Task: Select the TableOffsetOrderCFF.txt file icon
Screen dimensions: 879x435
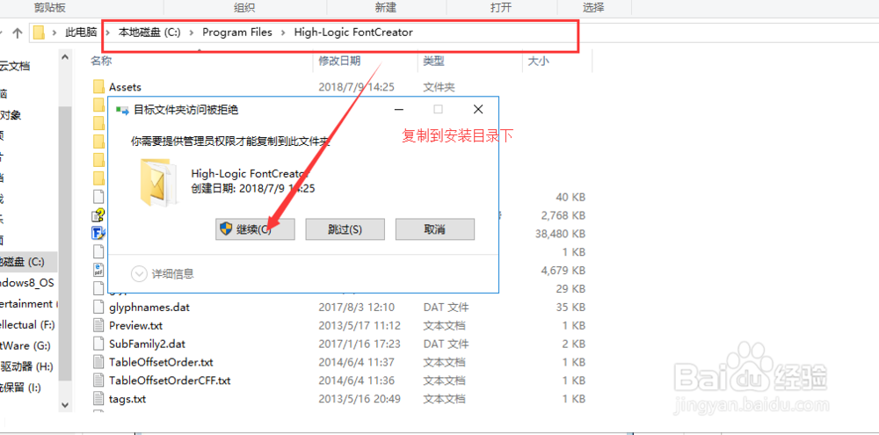Action: pyautogui.click(x=98, y=380)
